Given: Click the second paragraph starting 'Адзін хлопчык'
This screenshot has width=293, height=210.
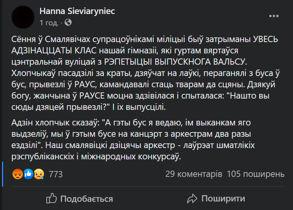Looking at the screenshot, I should [x=133, y=139].
